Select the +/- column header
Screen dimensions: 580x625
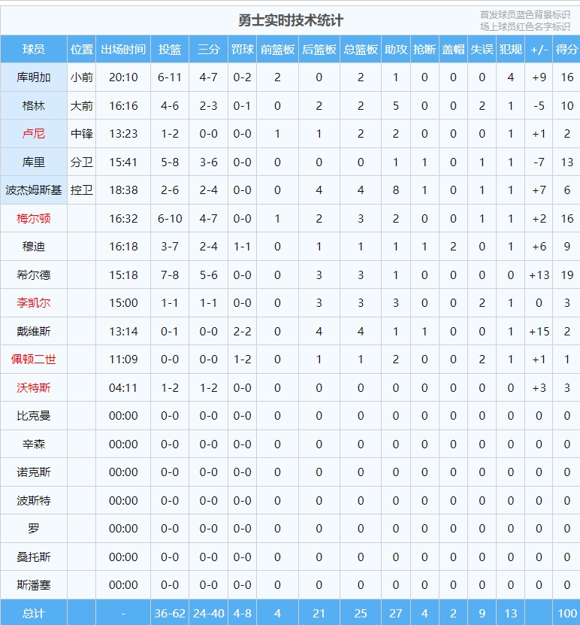tap(539, 49)
